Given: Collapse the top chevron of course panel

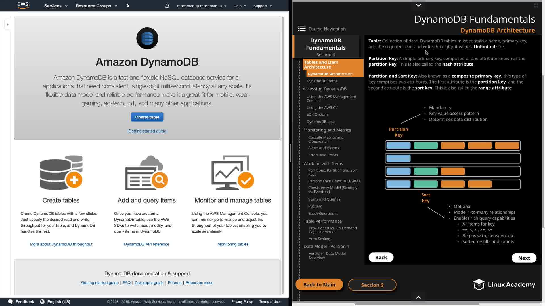Looking at the screenshot, I should coord(418,5).
